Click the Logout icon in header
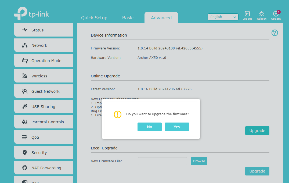Screen dimensions: 289x183 [x=247, y=14]
